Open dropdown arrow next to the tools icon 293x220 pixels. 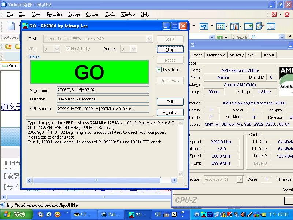click(x=240, y=26)
